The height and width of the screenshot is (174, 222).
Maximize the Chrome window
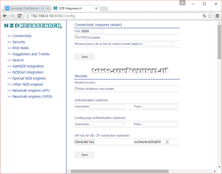click(x=204, y=4)
